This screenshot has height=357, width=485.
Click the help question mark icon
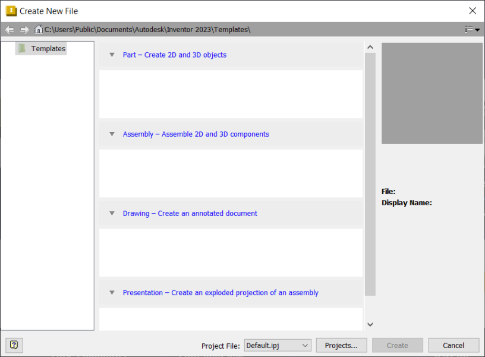click(x=14, y=345)
